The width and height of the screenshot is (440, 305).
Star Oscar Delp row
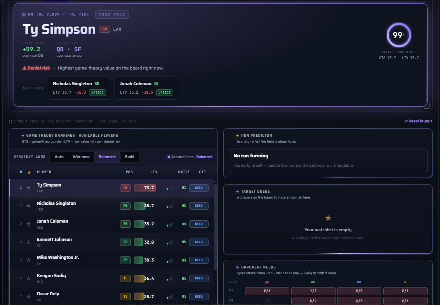pyautogui.click(x=28, y=296)
